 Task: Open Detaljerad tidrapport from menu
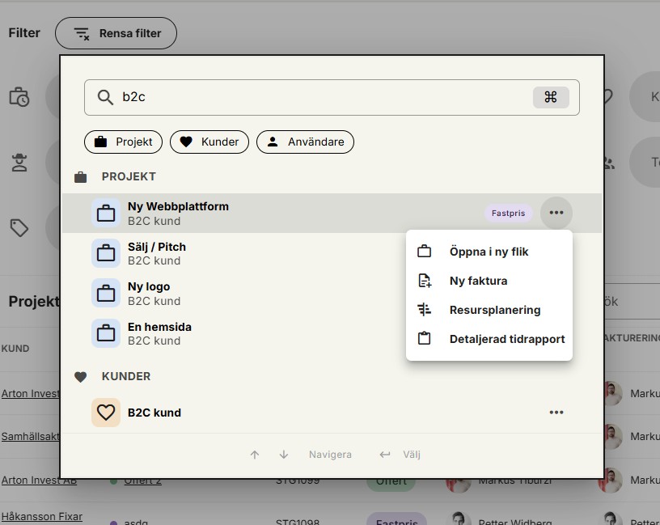coord(506,339)
